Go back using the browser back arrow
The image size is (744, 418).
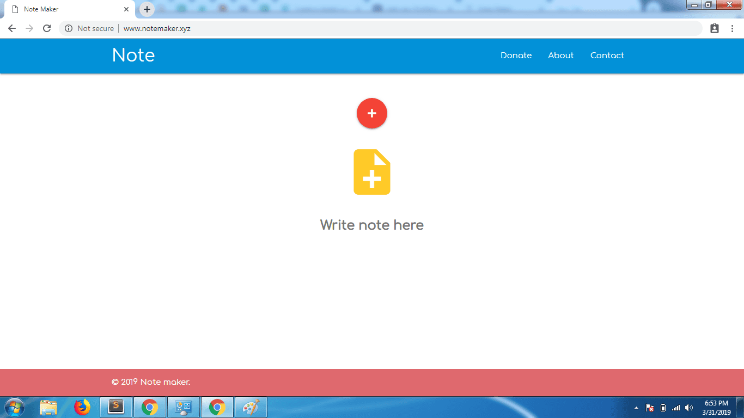pos(12,28)
